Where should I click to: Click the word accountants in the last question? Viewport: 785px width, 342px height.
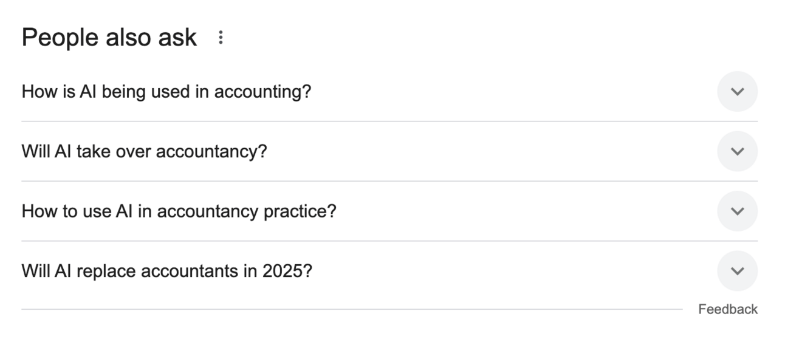[190, 271]
